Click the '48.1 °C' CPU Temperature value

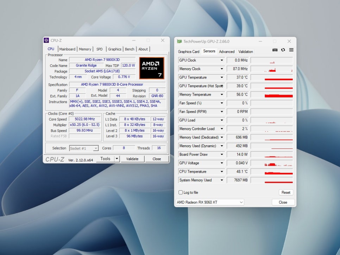tap(238, 172)
